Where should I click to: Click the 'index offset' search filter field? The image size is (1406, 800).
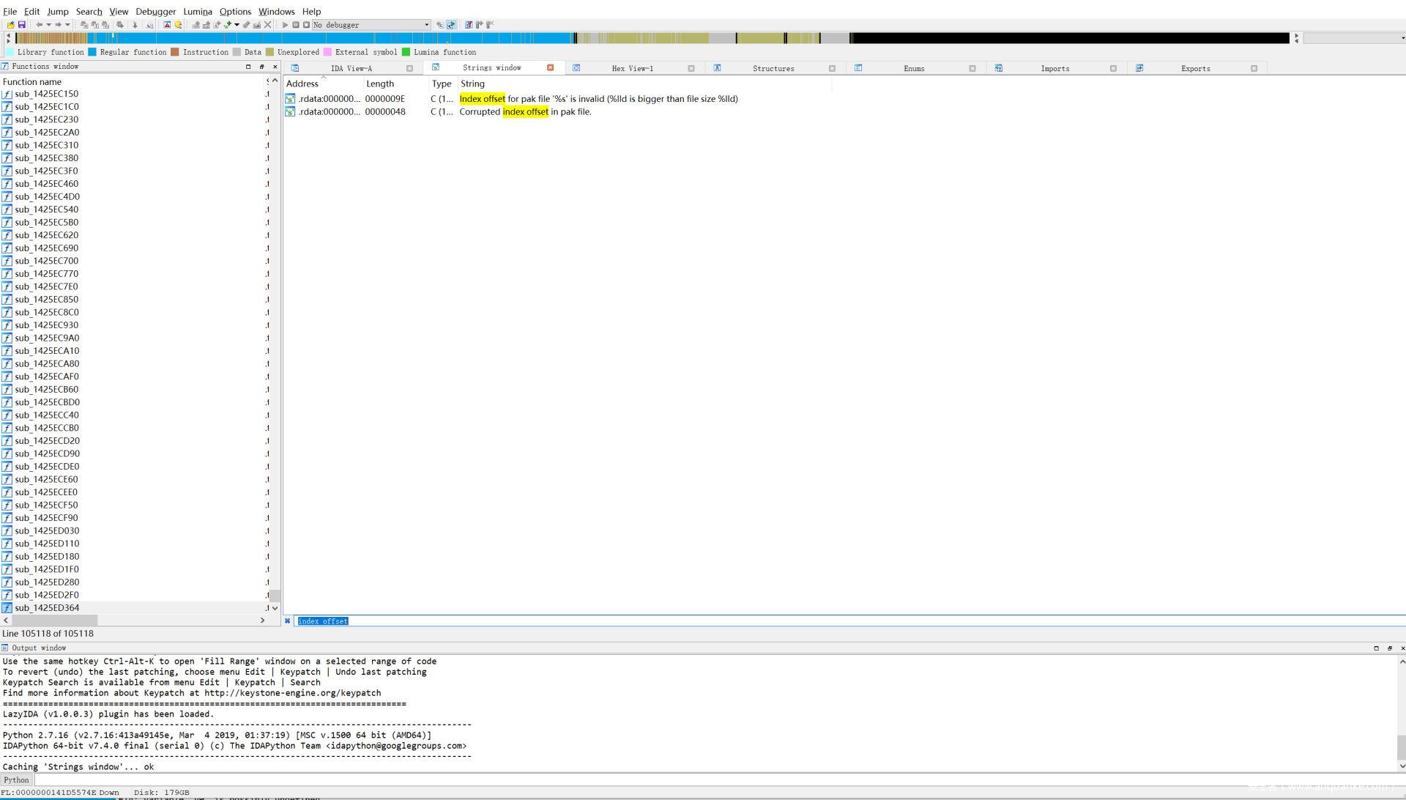(323, 621)
